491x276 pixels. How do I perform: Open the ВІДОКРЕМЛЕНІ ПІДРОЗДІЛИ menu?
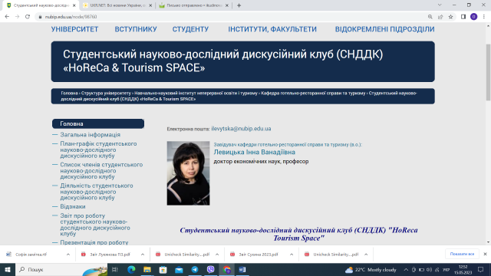coord(384,29)
